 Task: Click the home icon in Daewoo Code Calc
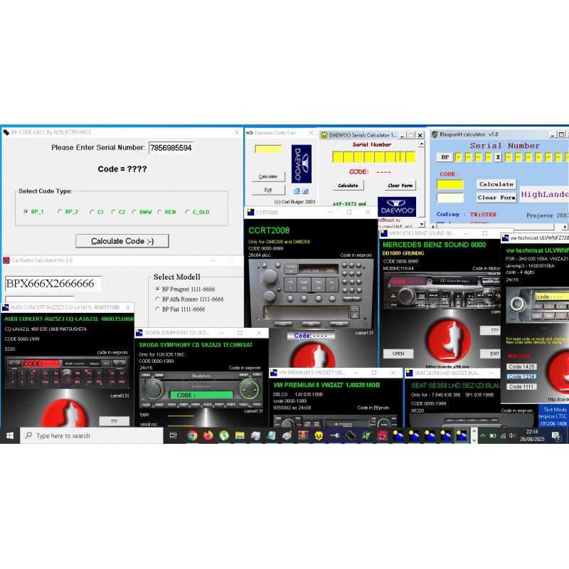point(296,191)
